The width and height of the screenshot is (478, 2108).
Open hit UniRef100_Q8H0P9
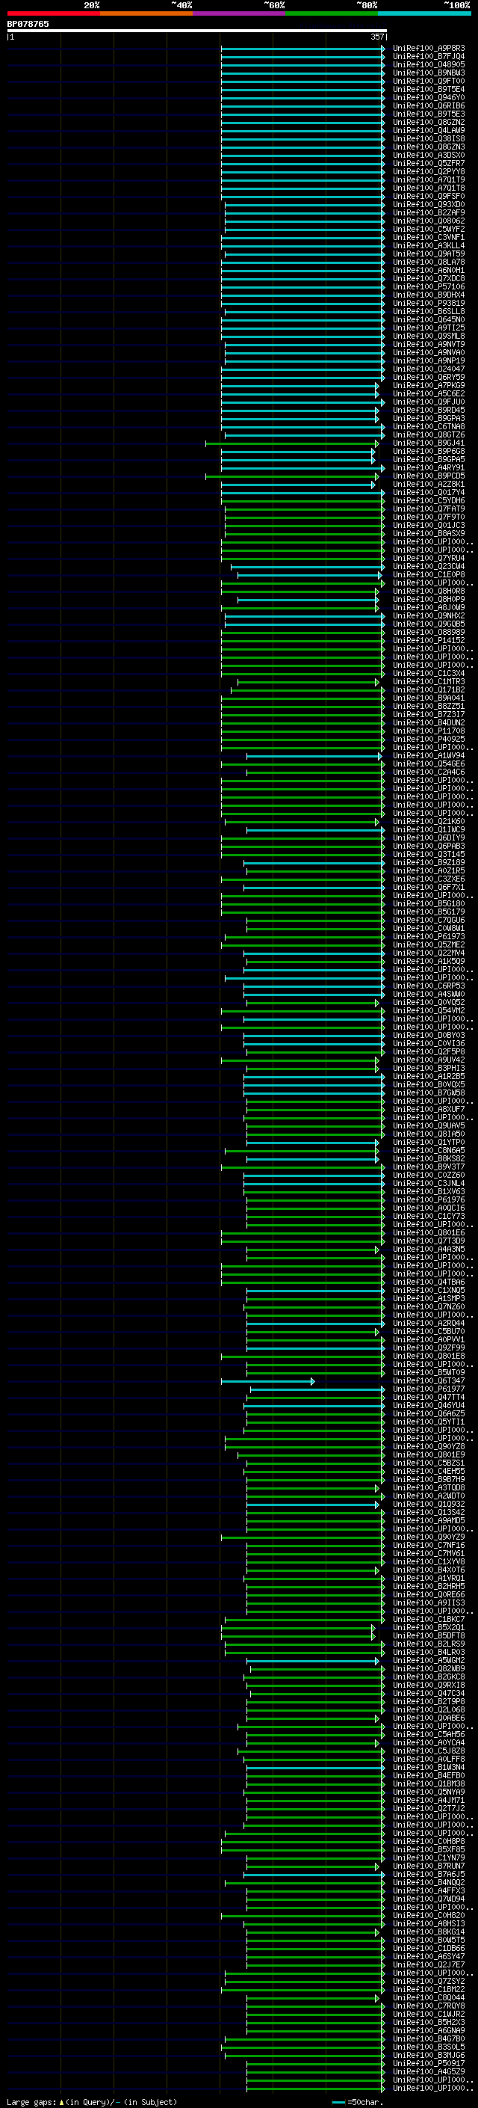click(429, 599)
